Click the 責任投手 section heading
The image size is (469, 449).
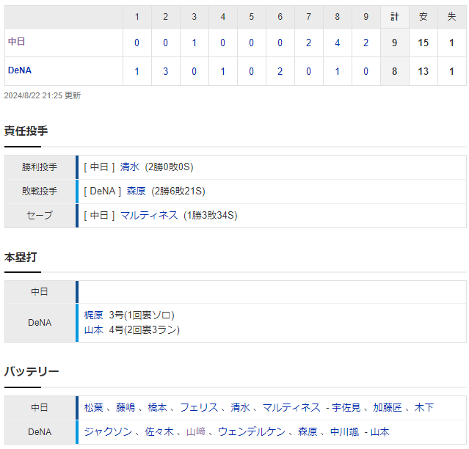[x=26, y=131]
